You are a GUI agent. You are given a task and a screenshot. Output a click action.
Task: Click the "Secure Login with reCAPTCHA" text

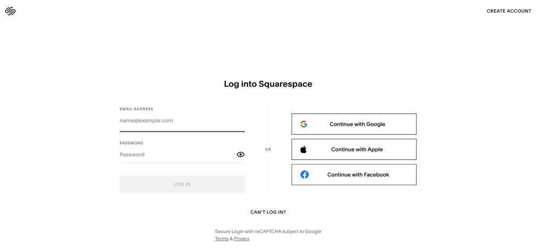pos(248,232)
